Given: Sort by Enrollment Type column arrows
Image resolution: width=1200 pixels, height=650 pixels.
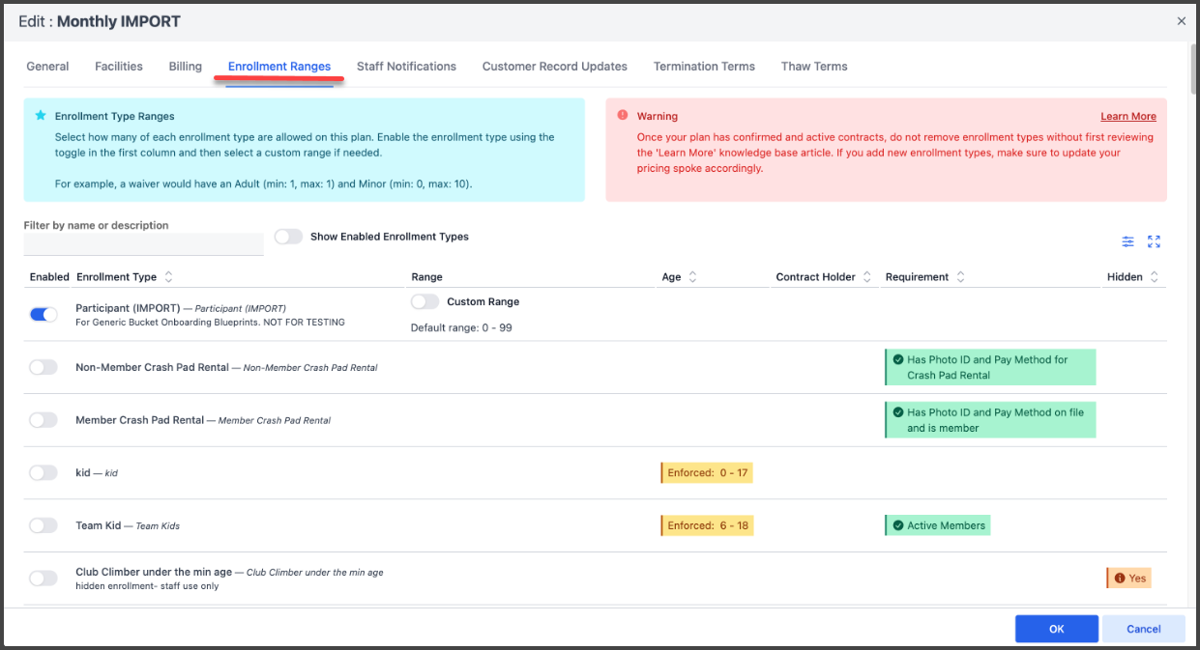Looking at the screenshot, I should pyautogui.click(x=169, y=277).
